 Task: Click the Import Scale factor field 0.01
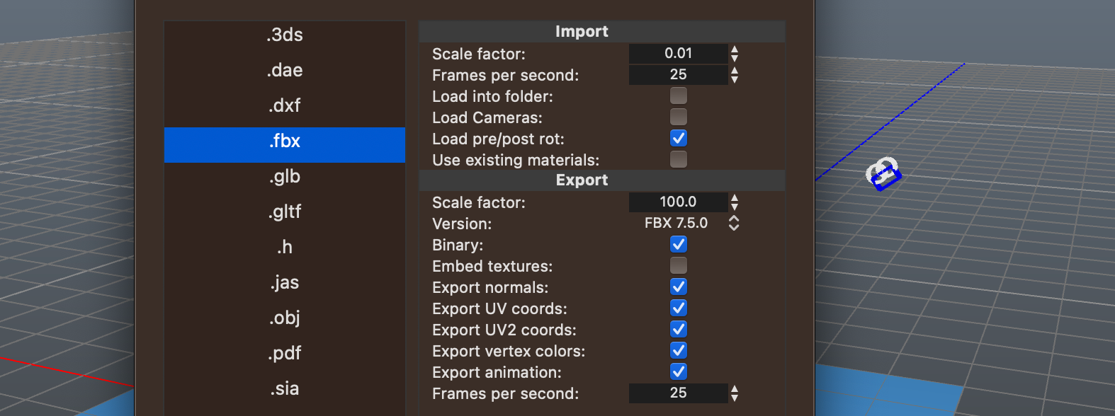click(679, 54)
